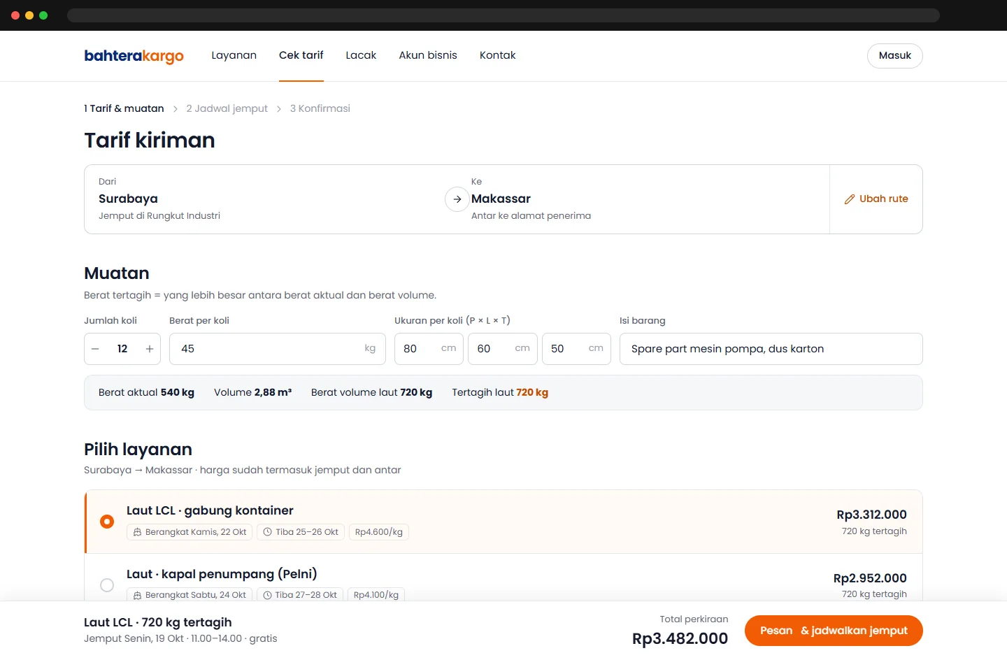Click the macOS green maximize window dot
1007x660 pixels.
[43, 15]
